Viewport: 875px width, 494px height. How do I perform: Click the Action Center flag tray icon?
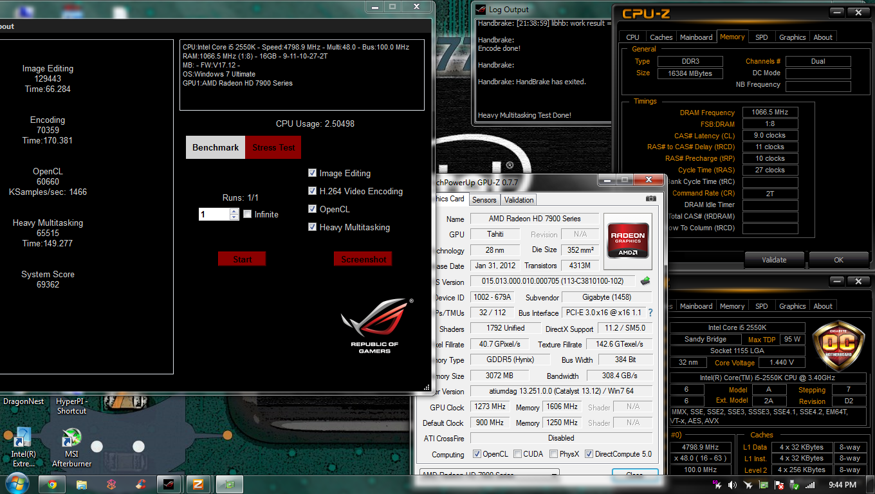coord(779,485)
